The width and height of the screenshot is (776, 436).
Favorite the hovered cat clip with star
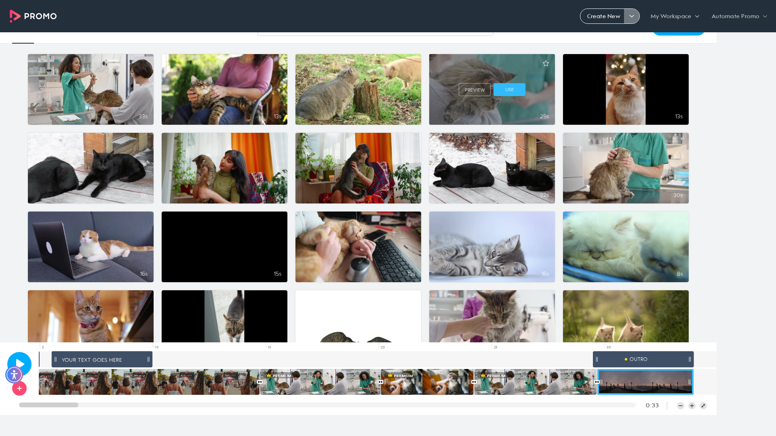click(x=546, y=63)
